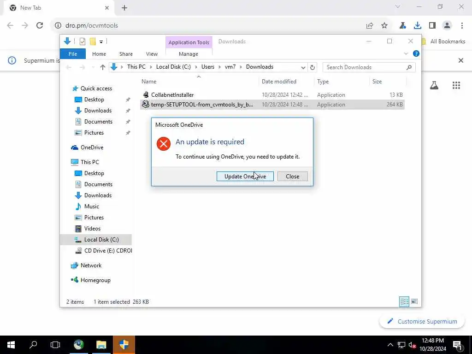Show hidden system tray icons chevron
Viewport: 472px width, 354px height.
pos(390,345)
